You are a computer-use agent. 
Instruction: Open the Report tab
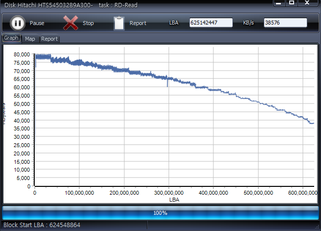[49, 39]
